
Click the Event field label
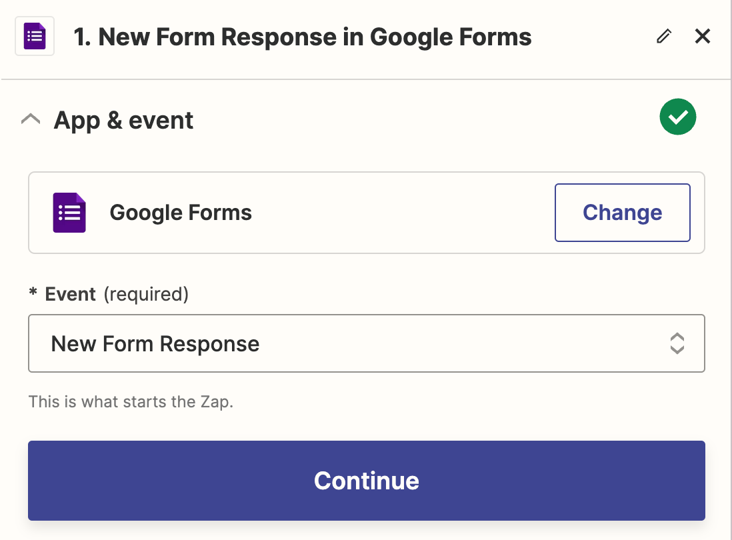(x=71, y=294)
